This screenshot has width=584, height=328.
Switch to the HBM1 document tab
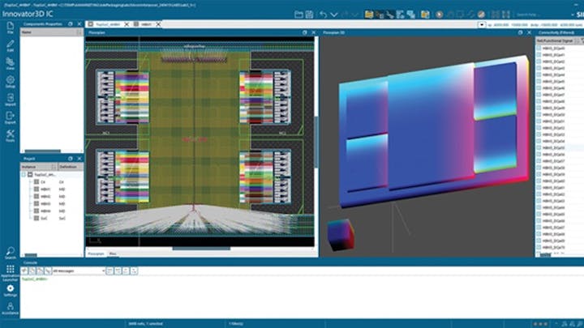pos(146,25)
